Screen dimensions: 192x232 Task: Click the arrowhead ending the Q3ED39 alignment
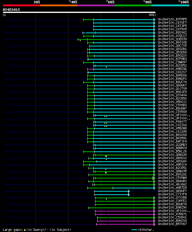coord(154,39)
